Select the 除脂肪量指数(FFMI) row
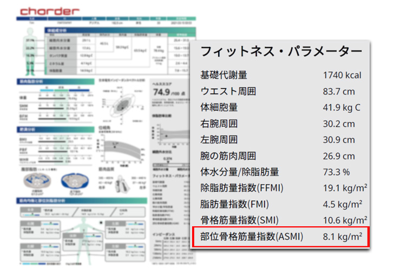The height and width of the screenshot is (270, 394). pyautogui.click(x=281, y=188)
